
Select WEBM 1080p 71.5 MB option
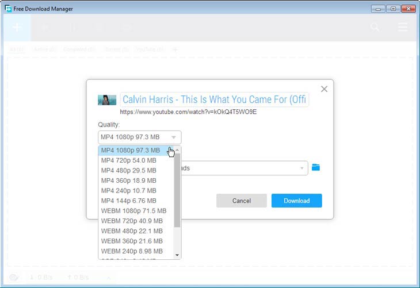point(136,211)
